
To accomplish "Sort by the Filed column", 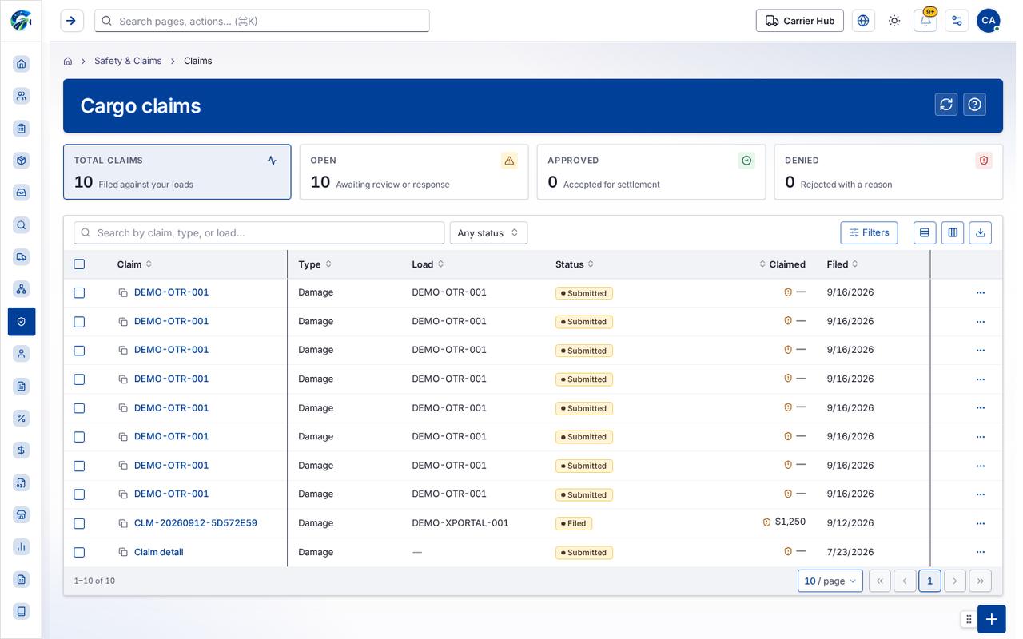I will click(842, 264).
